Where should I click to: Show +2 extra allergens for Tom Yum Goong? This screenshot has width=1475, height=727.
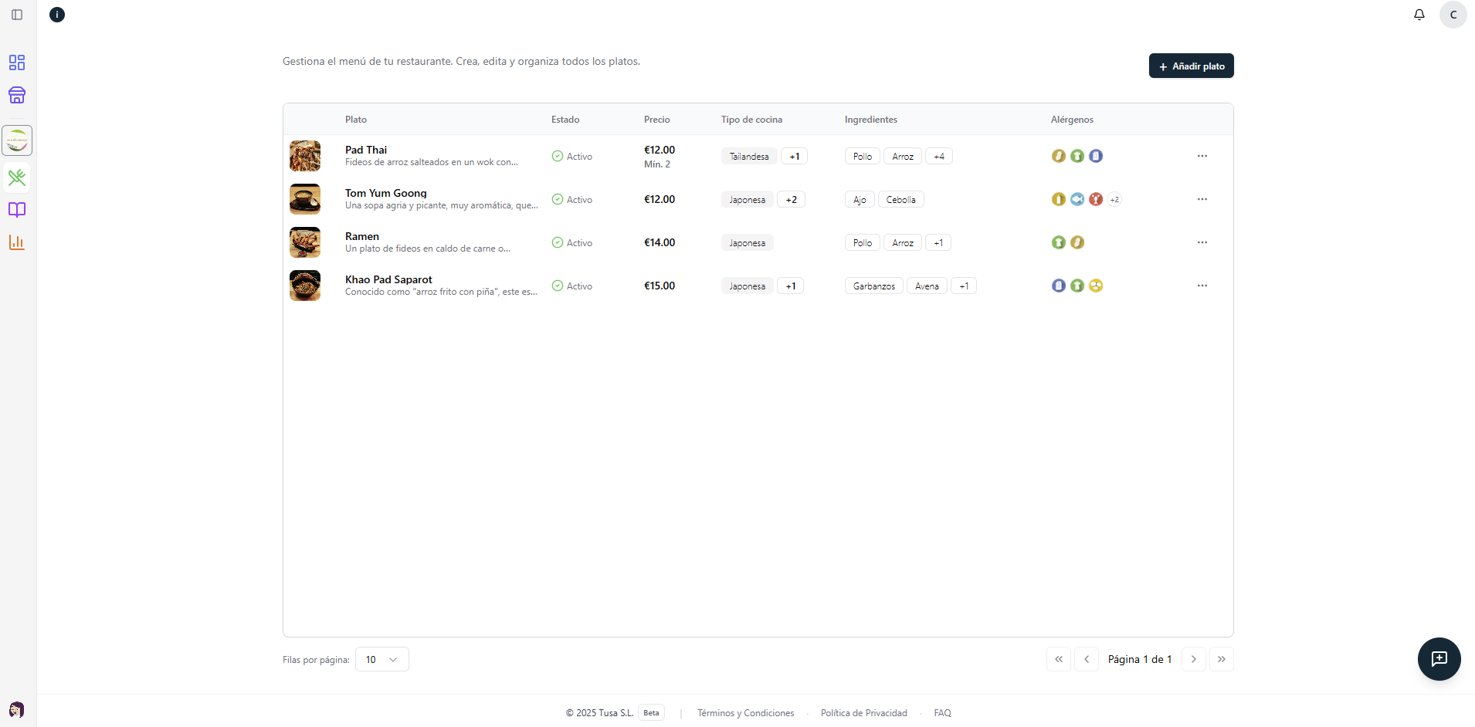tap(1114, 198)
